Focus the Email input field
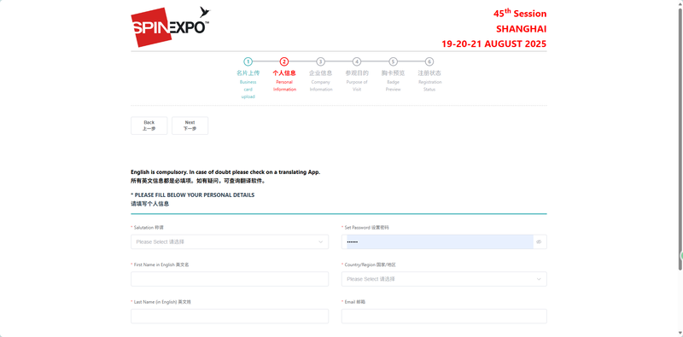This screenshot has width=683, height=337. [x=444, y=317]
